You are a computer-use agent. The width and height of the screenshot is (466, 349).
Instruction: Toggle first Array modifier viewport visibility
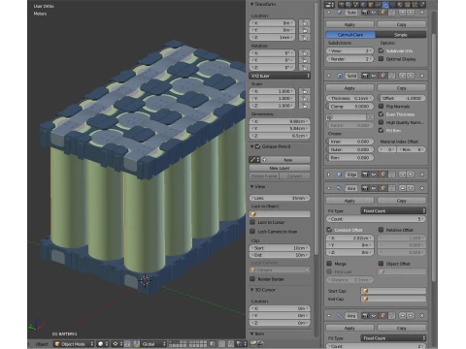(x=374, y=188)
